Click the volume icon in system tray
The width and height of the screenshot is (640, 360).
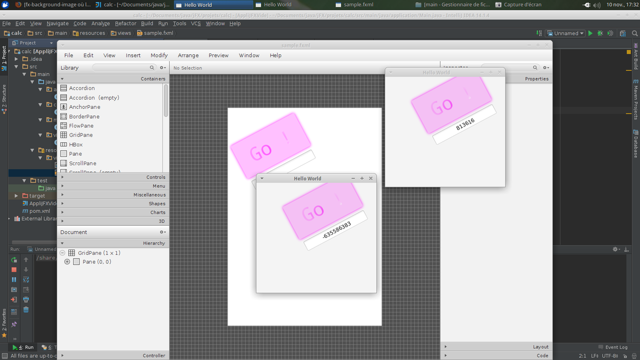pos(597,4)
